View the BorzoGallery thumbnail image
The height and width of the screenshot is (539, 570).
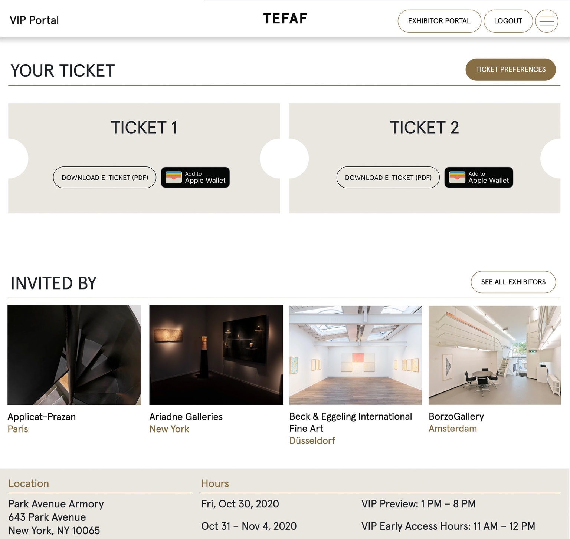click(494, 355)
